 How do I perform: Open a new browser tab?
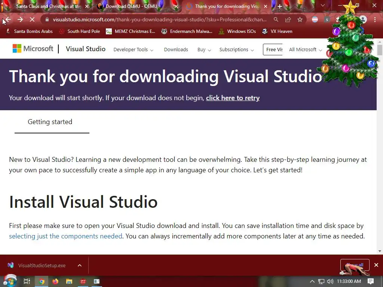[280, 6]
